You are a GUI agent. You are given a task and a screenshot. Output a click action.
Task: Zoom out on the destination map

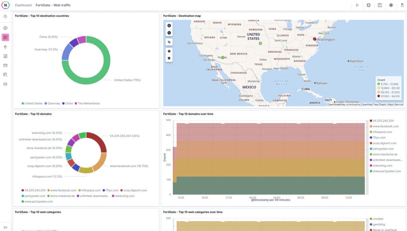click(x=169, y=33)
